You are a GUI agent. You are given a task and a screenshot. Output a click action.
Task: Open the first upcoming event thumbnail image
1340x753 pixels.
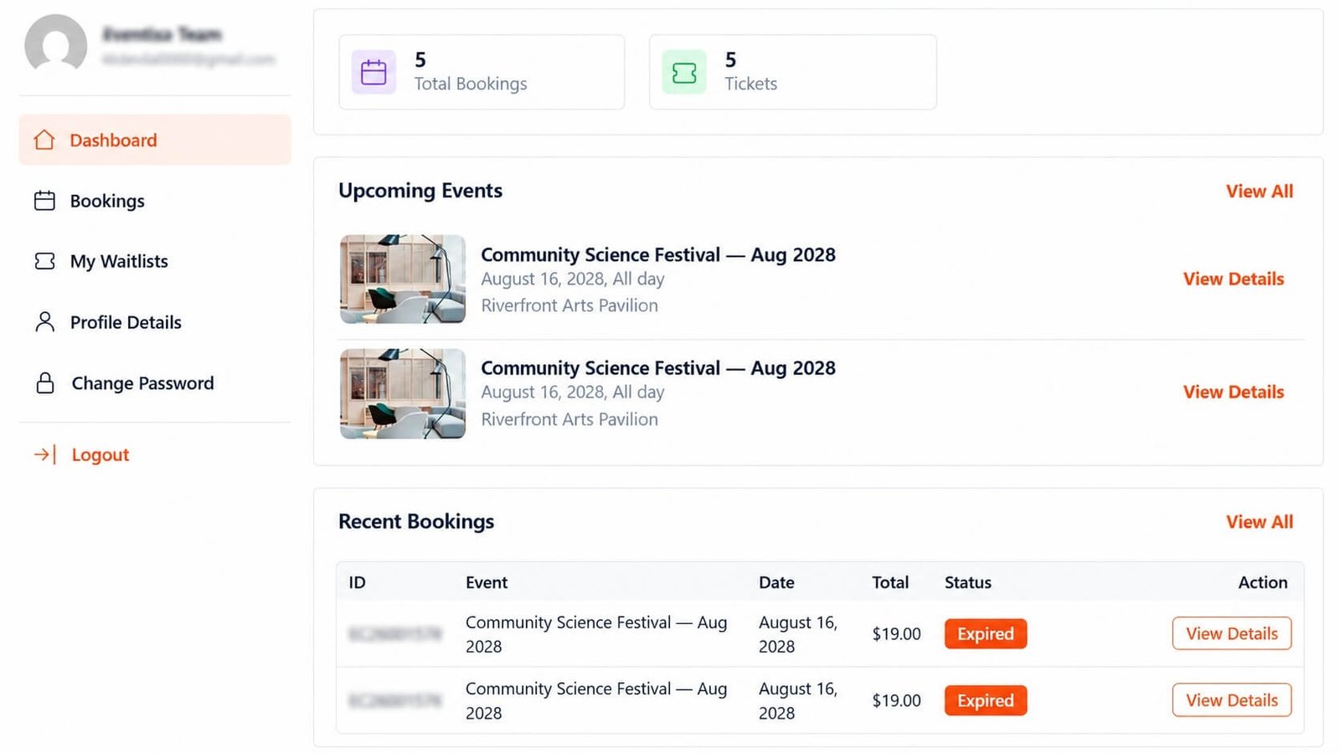[x=403, y=279]
